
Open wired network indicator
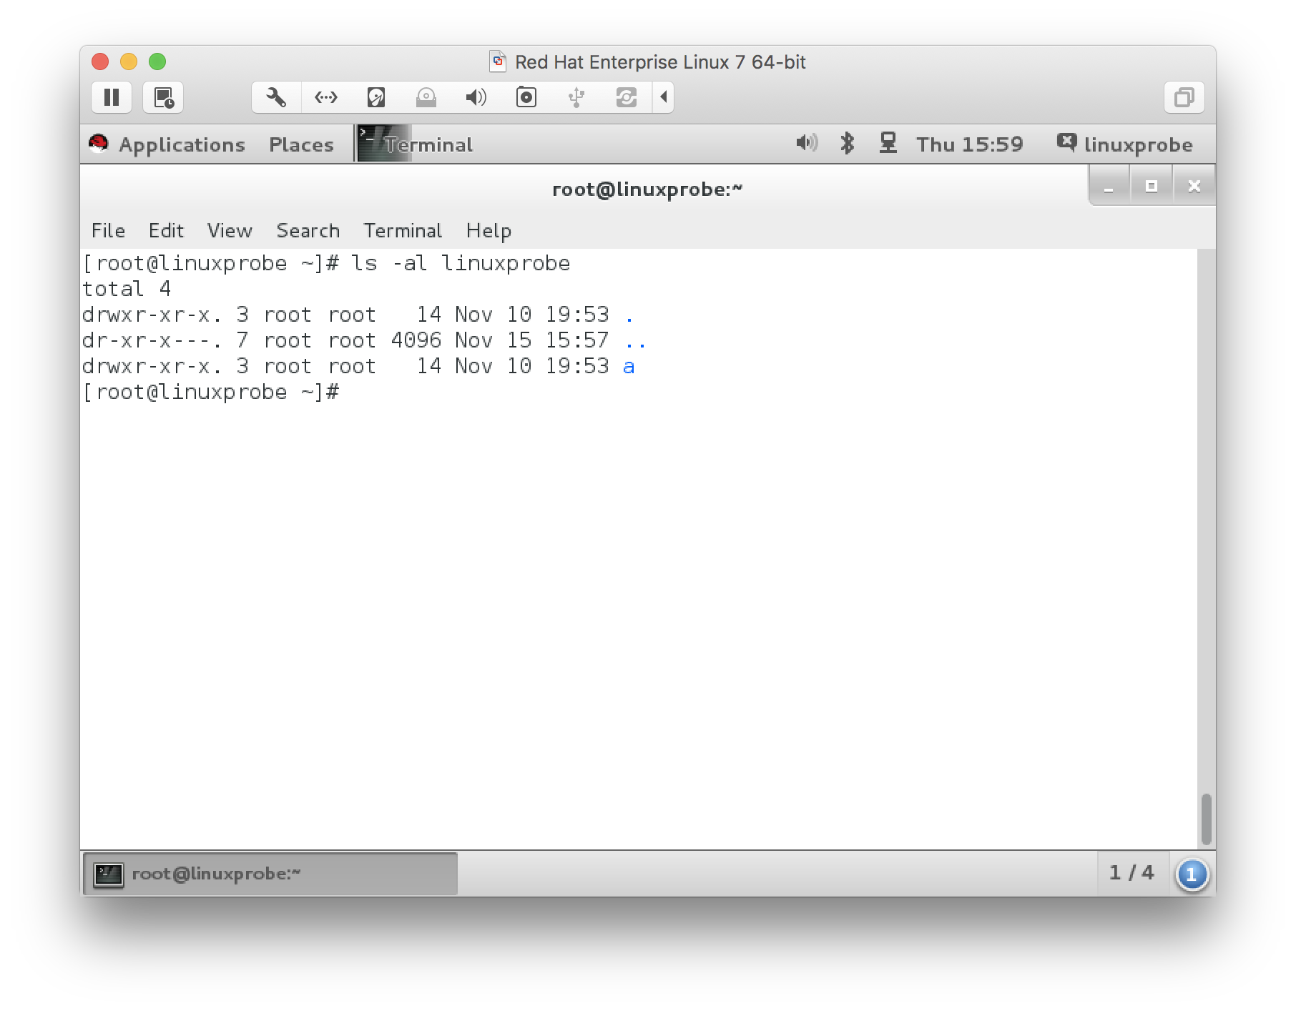coord(888,143)
